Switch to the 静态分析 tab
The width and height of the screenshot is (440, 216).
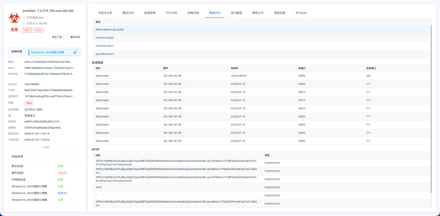[x=128, y=13]
